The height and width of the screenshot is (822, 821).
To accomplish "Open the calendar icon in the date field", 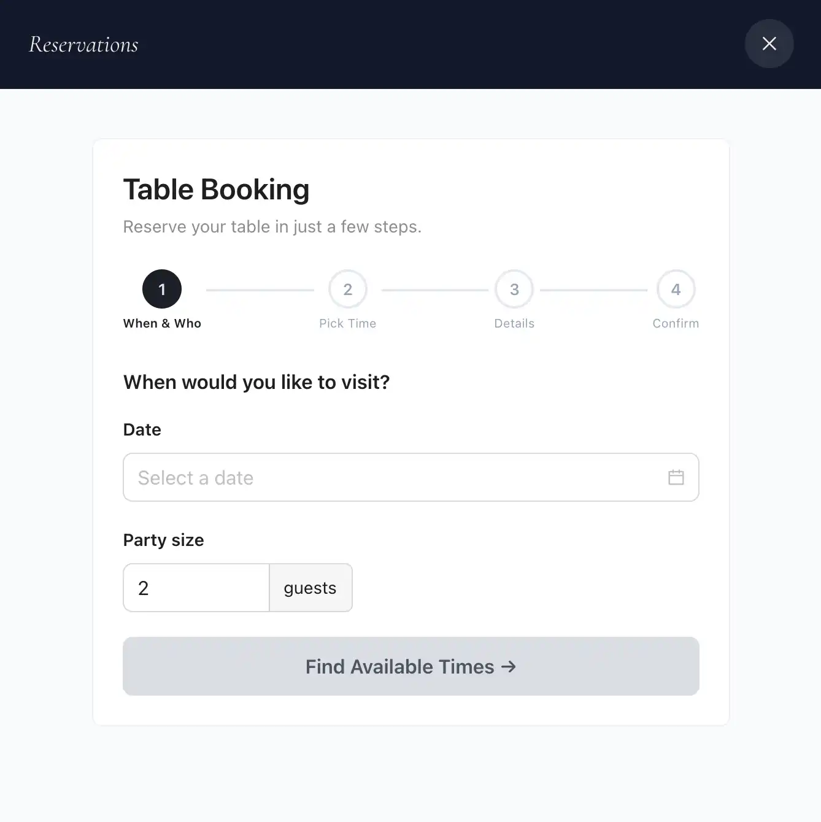I will pos(676,477).
